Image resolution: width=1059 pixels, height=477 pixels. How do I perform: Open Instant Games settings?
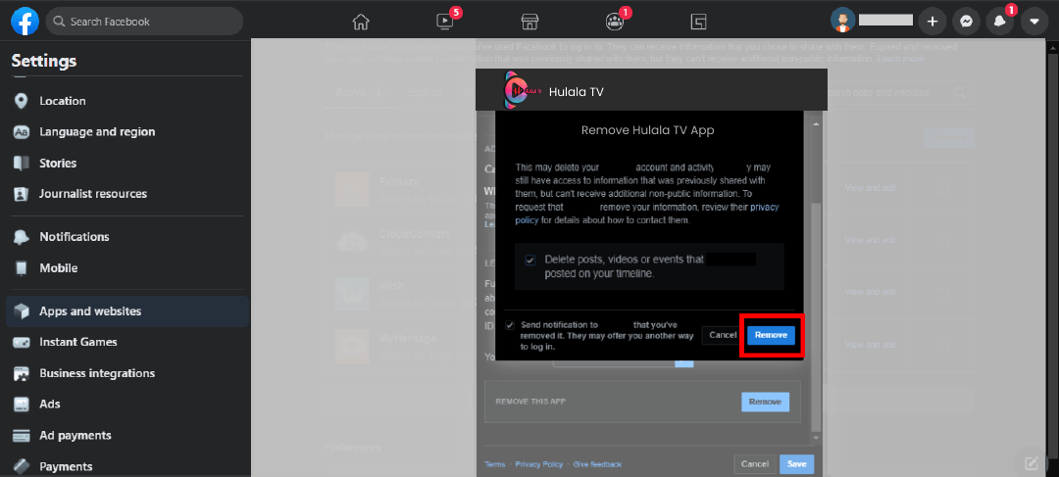(126, 342)
